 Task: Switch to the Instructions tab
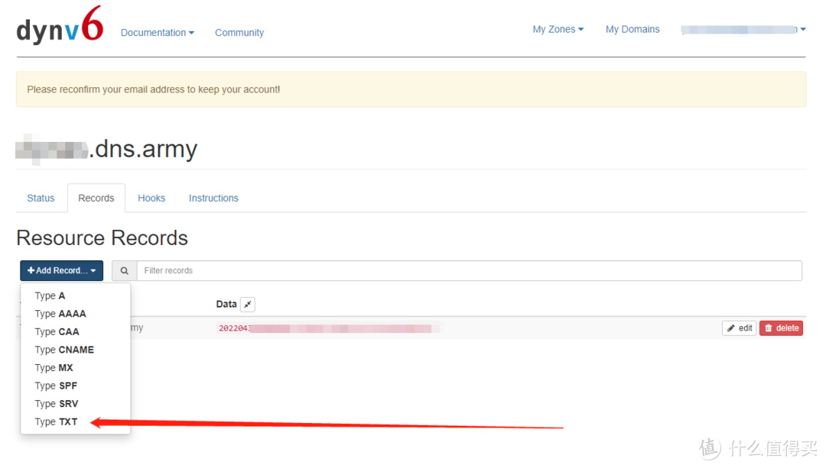point(213,198)
